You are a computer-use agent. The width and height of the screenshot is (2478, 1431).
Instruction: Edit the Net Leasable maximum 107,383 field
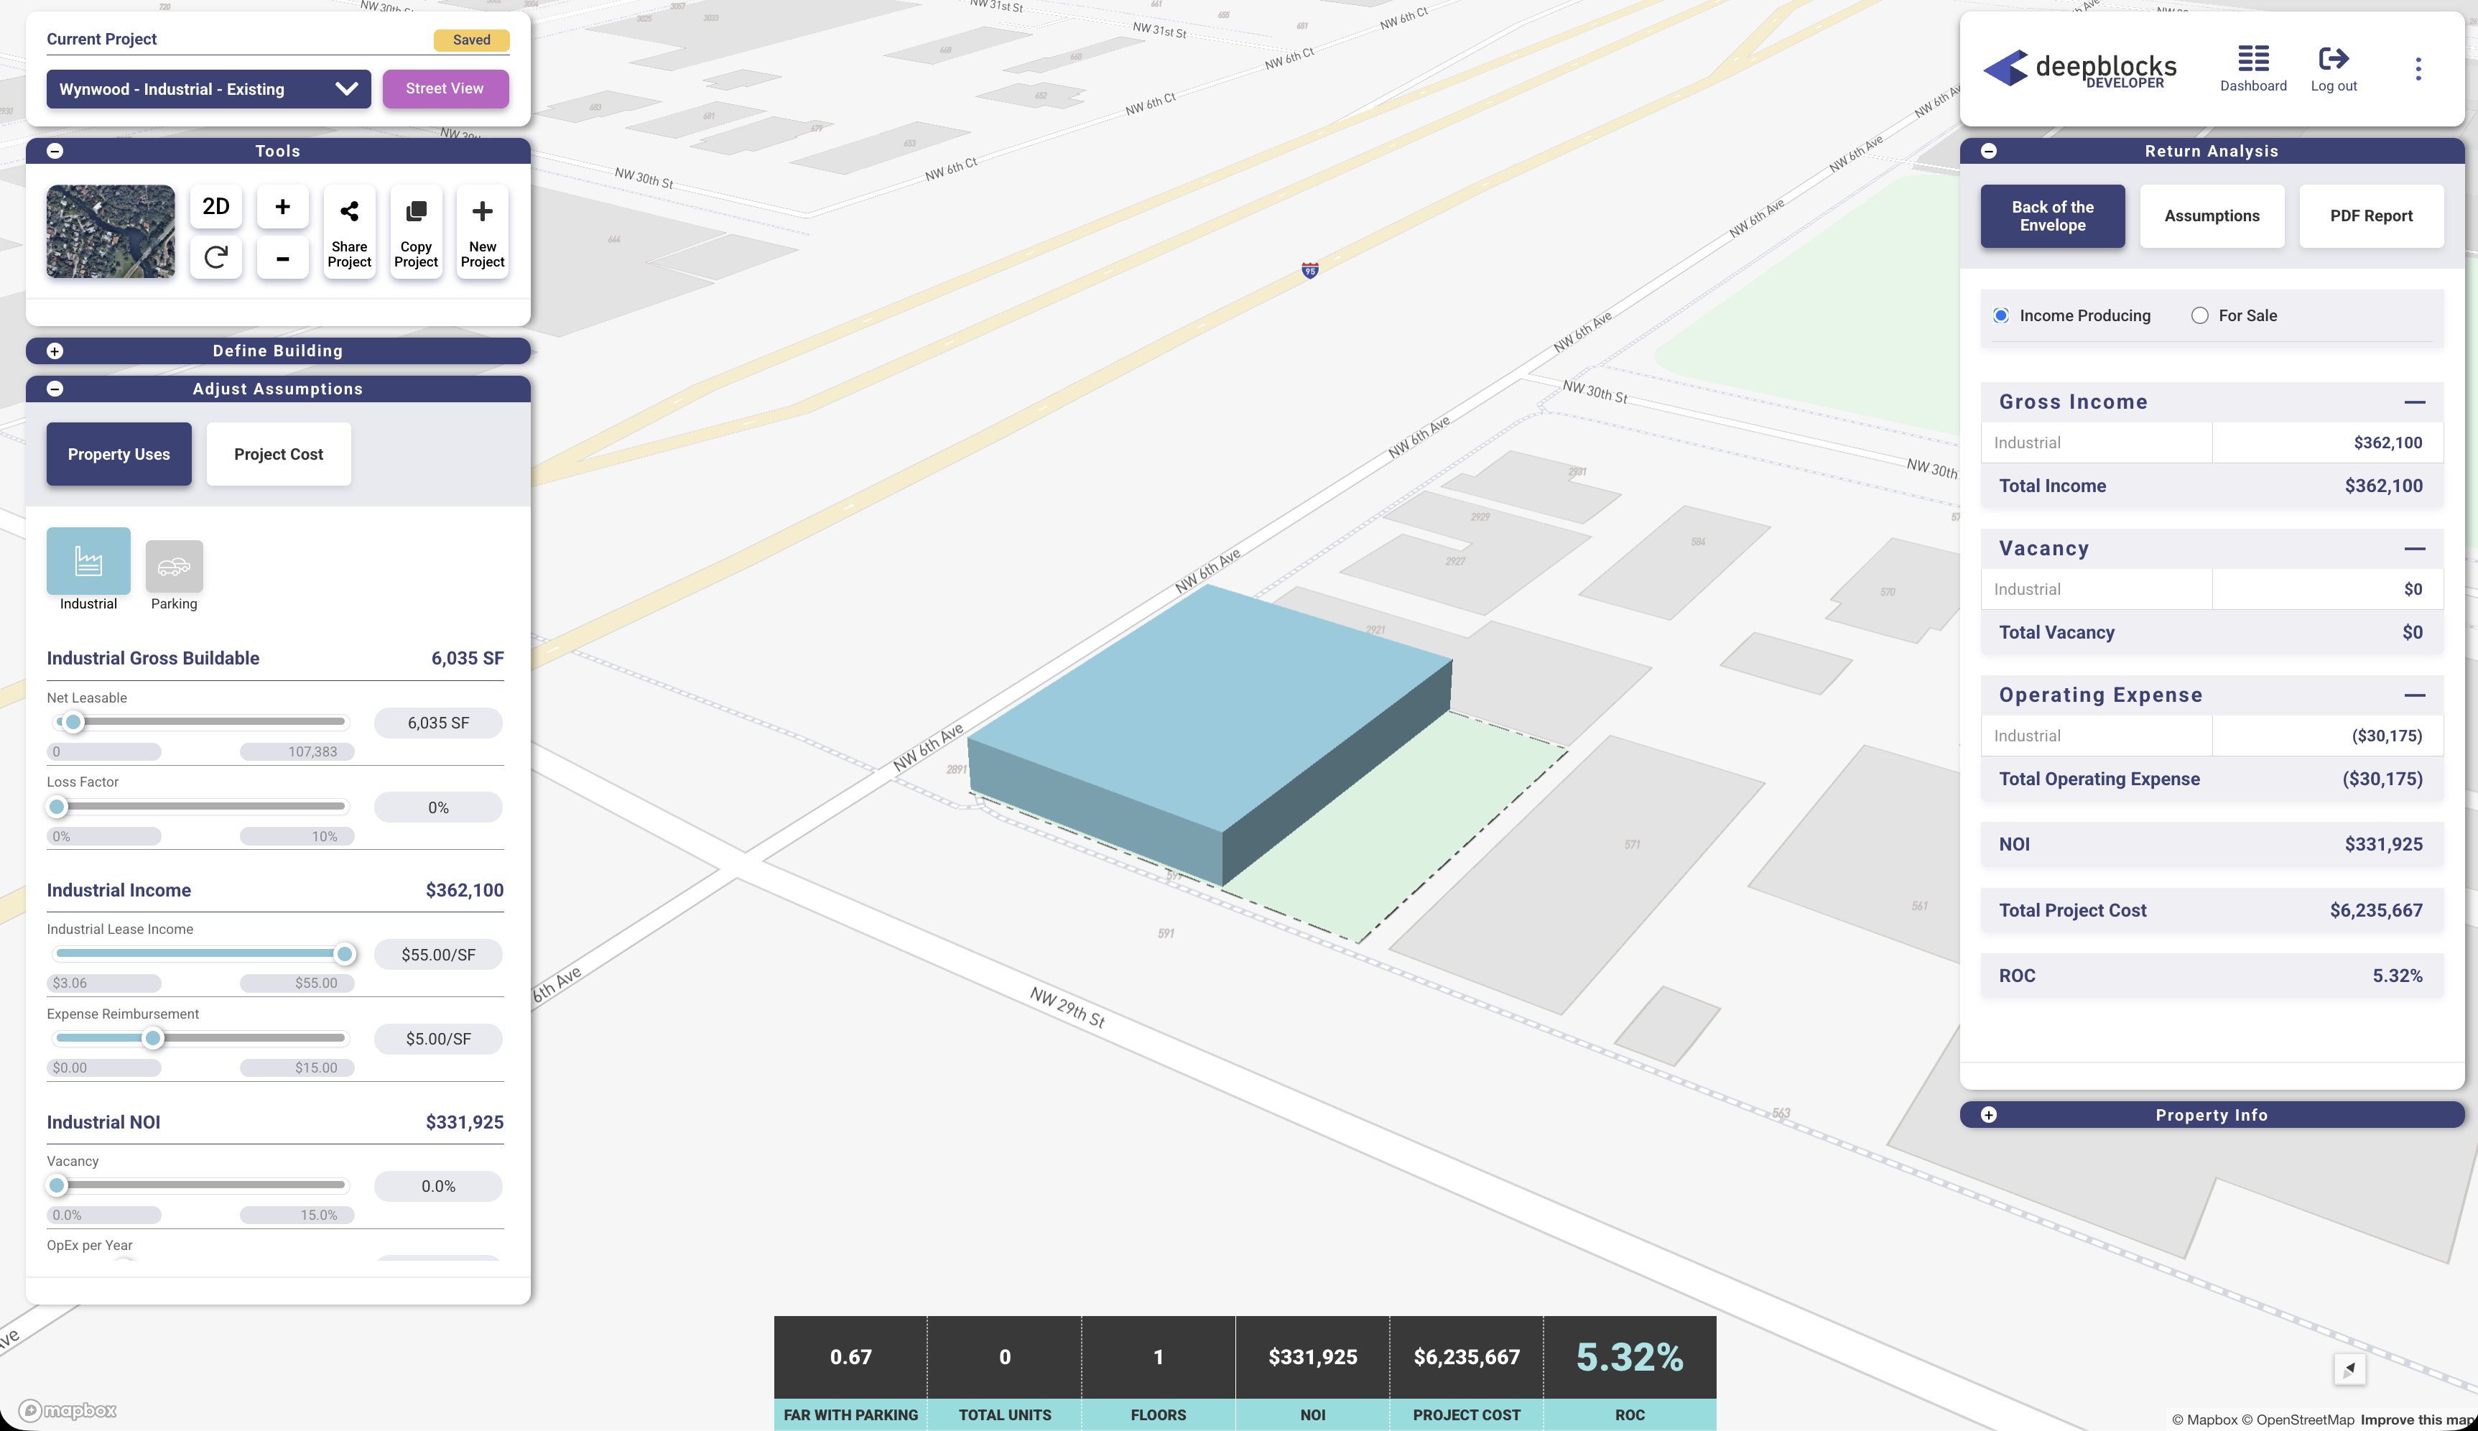tap(297, 752)
